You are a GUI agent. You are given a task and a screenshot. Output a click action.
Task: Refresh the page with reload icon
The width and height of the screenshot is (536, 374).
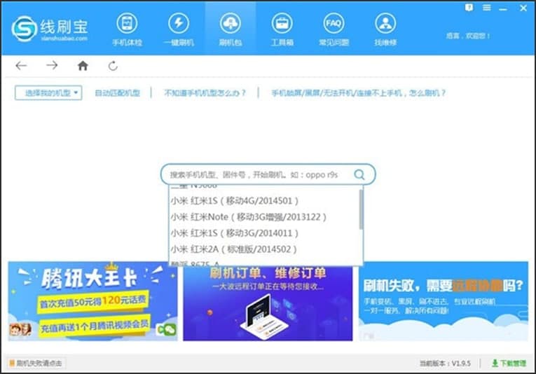pos(113,66)
